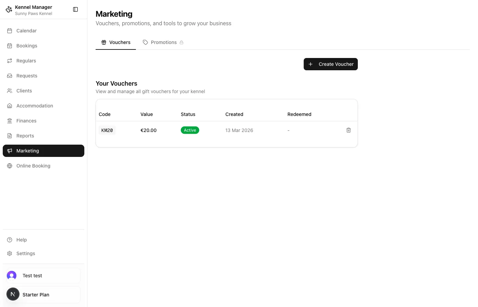Click the paw logo next to Kennel Manager
This screenshot has height=307, width=478.
point(9,9)
